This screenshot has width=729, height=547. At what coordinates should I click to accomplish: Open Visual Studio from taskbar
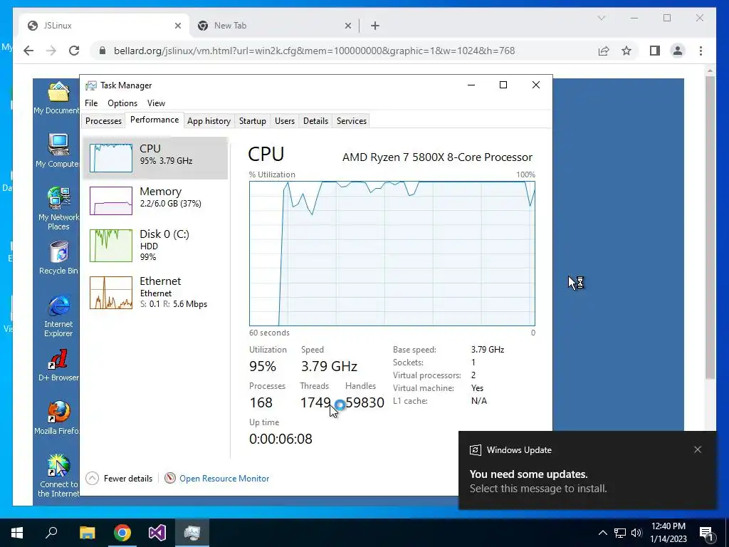157,533
